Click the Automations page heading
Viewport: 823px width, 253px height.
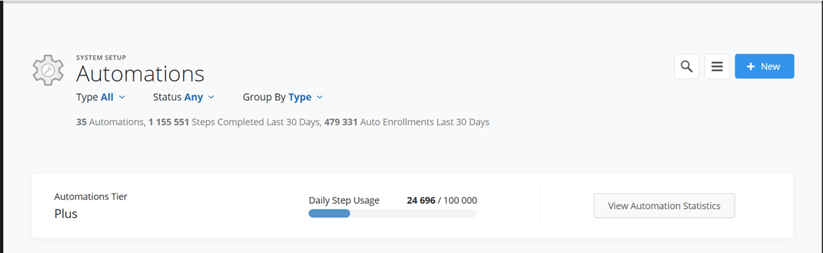click(140, 74)
